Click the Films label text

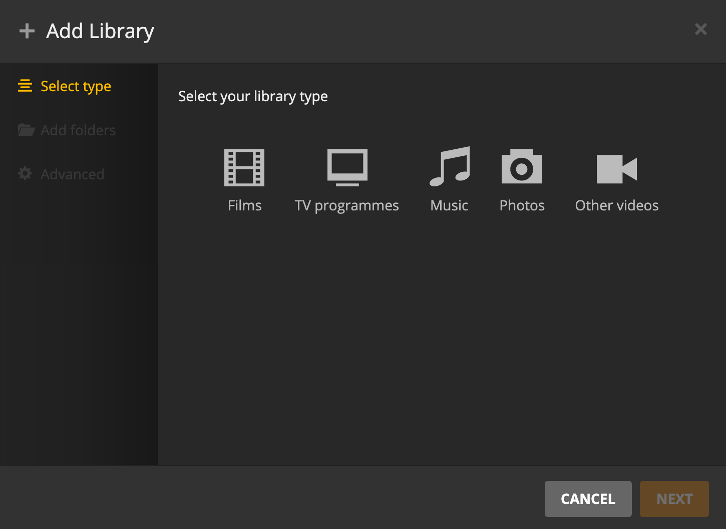click(x=244, y=205)
